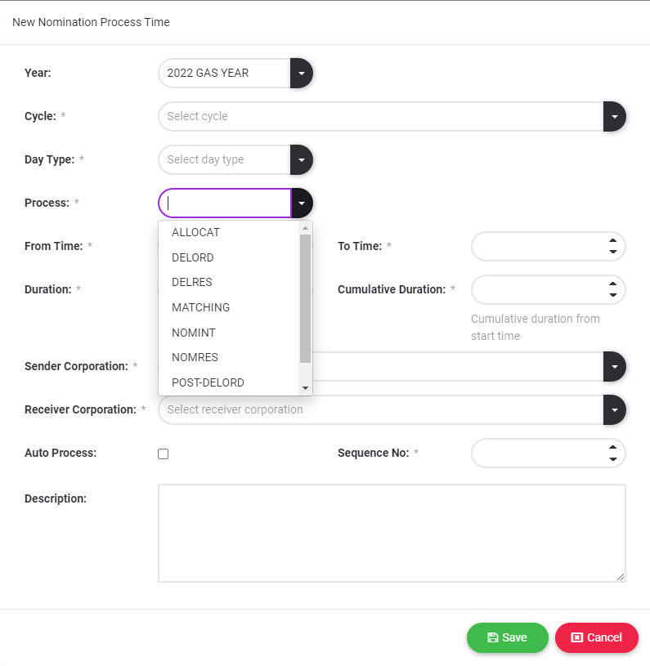Image resolution: width=650 pixels, height=666 pixels.
Task: Click the Description text area
Action: pyautogui.click(x=392, y=533)
